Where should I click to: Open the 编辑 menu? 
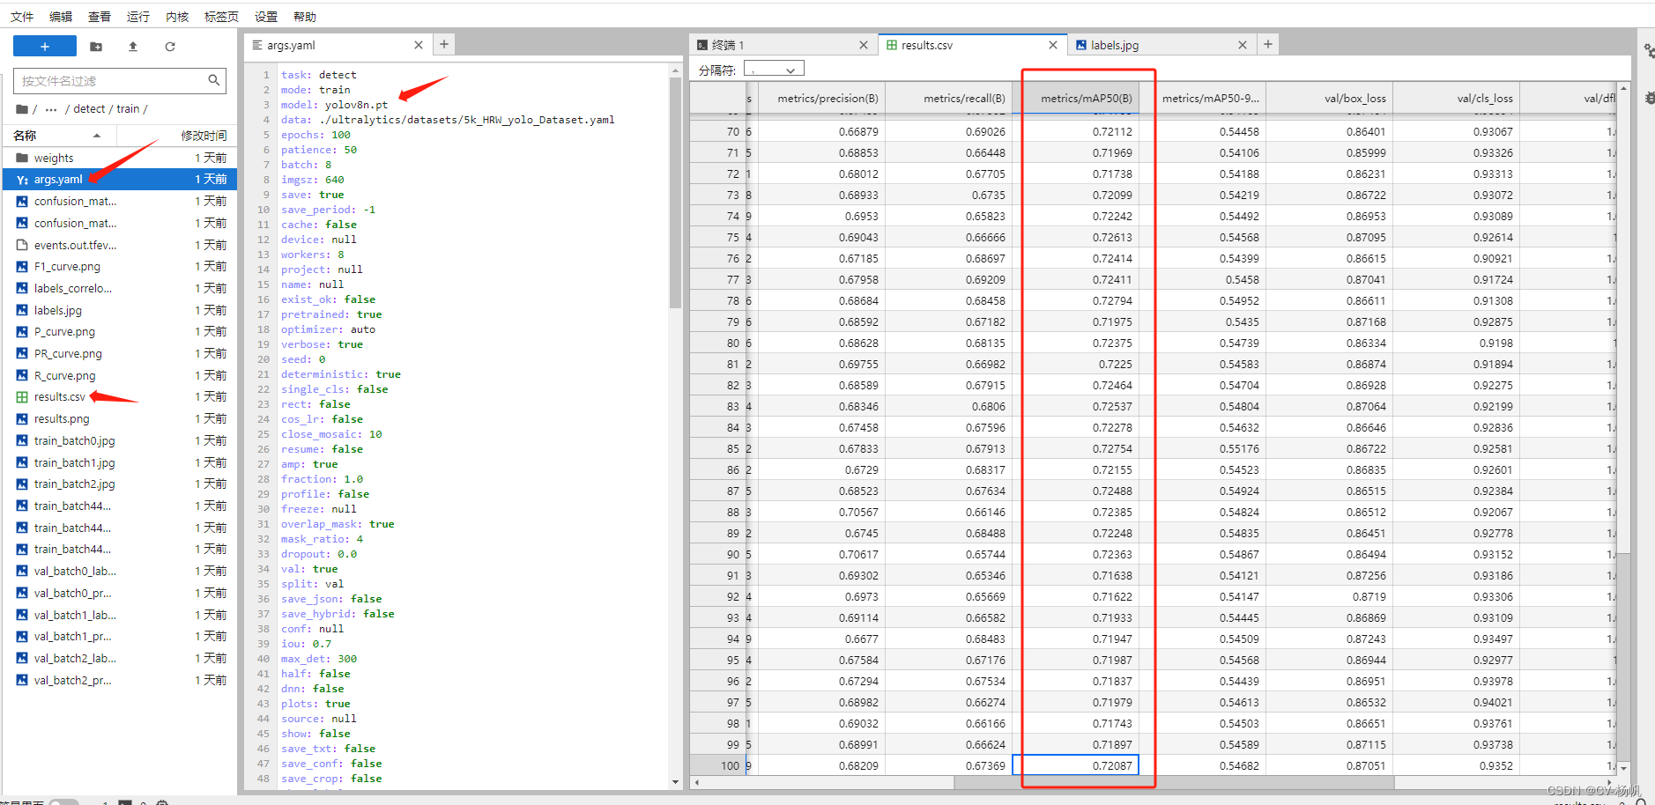(61, 17)
